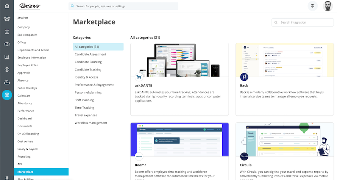Open Documents settings
Viewport: 337px width, 180px height.
(25, 126)
